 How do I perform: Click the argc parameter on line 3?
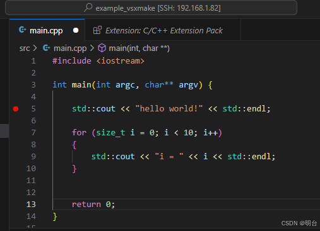pos(125,85)
